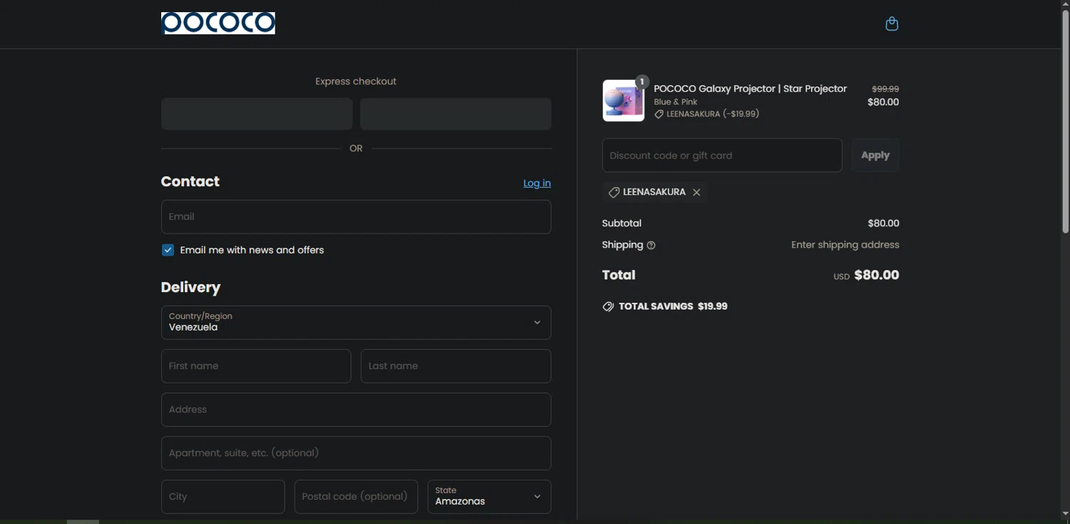Screen dimensions: 1070x524
Task: Click the scrollbar down arrow
Action: pos(1065,514)
